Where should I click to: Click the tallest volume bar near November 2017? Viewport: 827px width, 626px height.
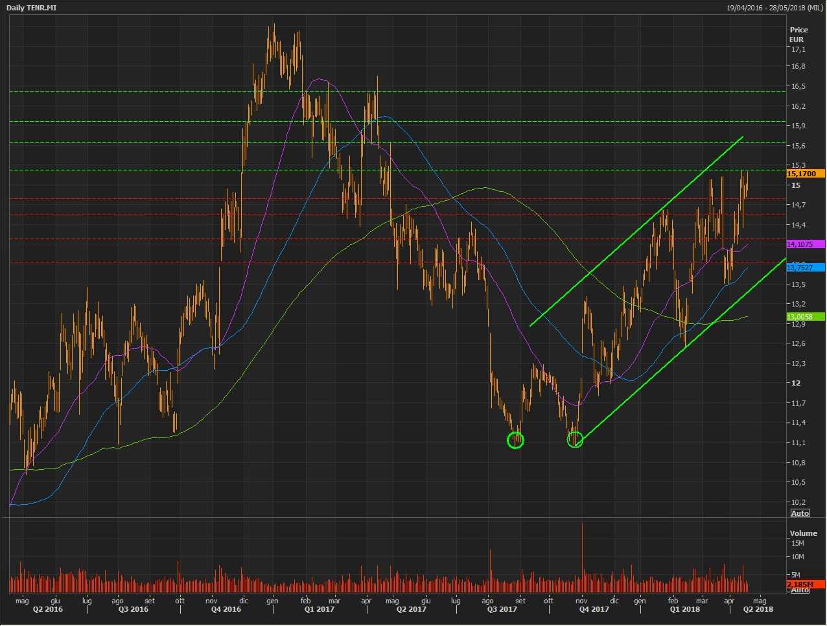[582, 557]
